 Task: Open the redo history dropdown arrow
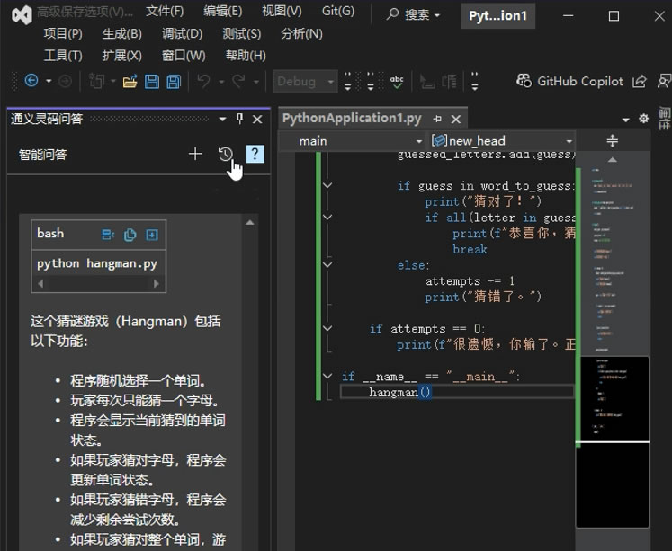[x=255, y=81]
